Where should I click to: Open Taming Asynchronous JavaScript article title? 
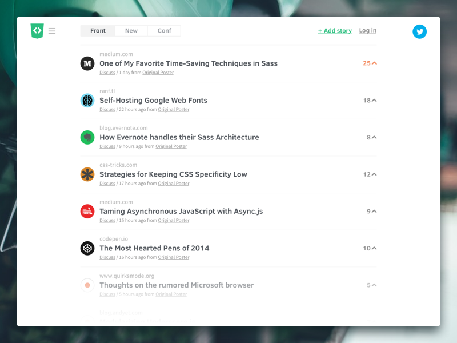(x=181, y=211)
